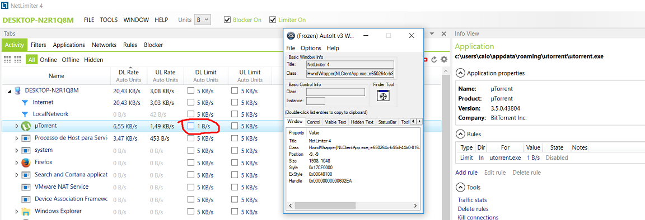Select the Control tab in AutoIt
This screenshot has height=220, width=645.
point(314,122)
